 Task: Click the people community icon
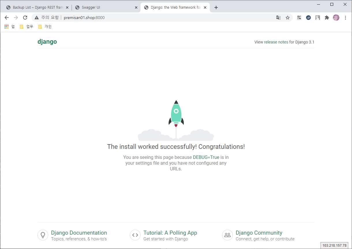tap(227, 235)
